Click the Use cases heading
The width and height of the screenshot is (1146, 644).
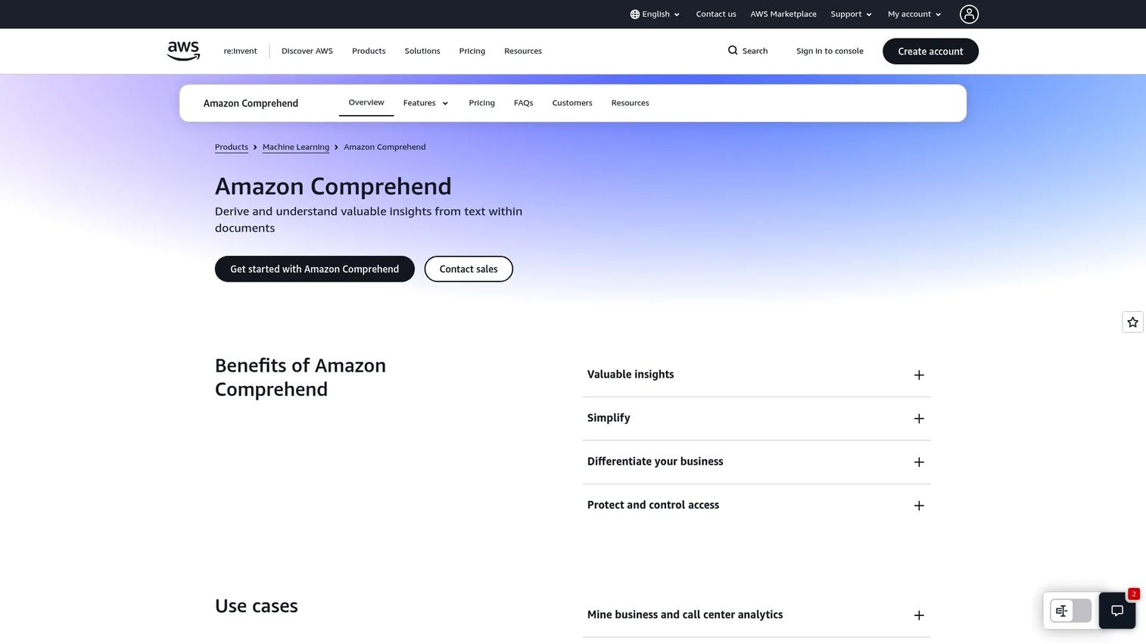tap(257, 606)
